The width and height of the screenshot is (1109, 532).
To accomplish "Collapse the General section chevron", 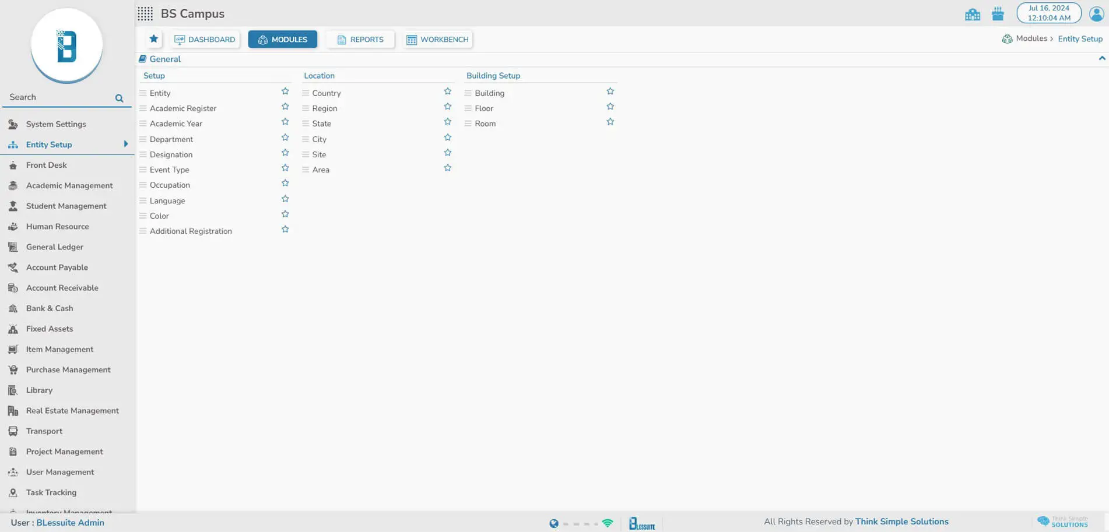I will 1101,58.
